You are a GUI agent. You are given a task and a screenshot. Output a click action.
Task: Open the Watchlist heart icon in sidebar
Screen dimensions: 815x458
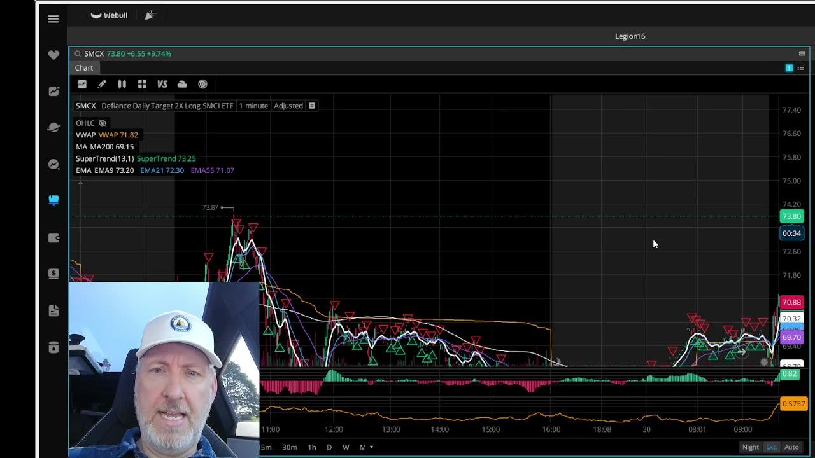pyautogui.click(x=53, y=55)
